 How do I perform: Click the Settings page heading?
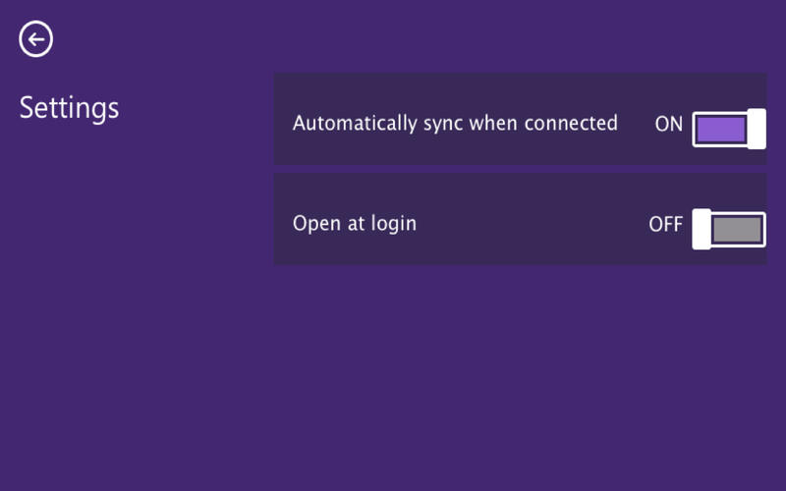(x=69, y=107)
